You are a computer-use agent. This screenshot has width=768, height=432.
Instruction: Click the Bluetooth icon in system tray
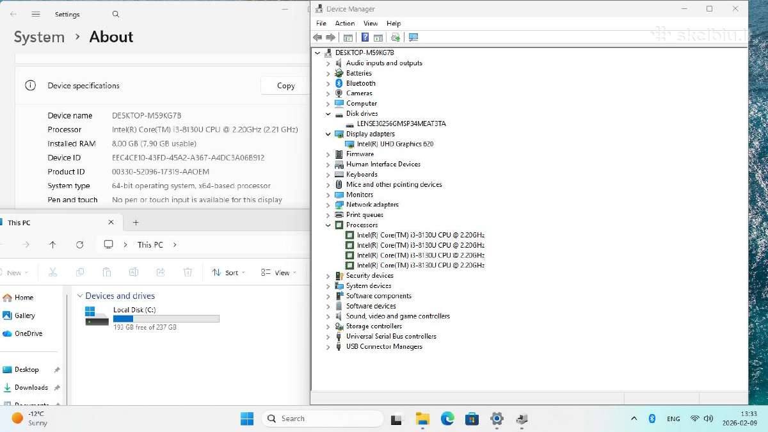[652, 419]
